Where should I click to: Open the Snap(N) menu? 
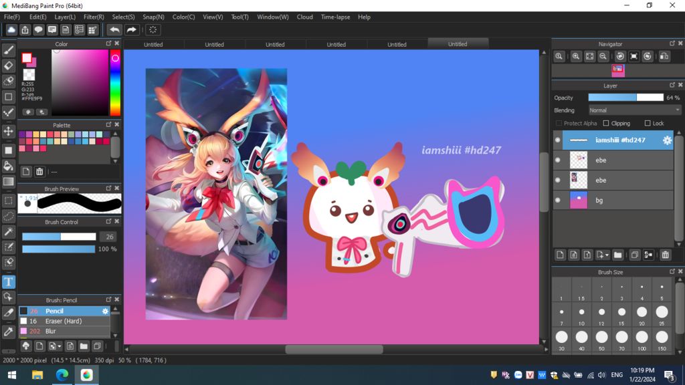153,17
